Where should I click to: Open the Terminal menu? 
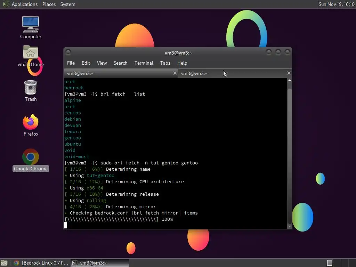pos(144,63)
